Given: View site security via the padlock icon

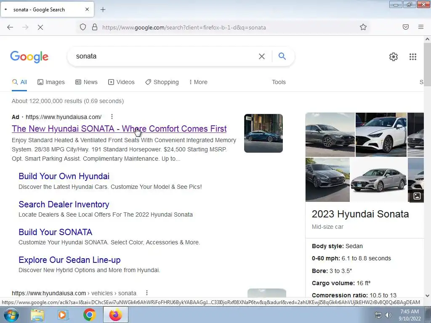Looking at the screenshot, I should coord(95,27).
